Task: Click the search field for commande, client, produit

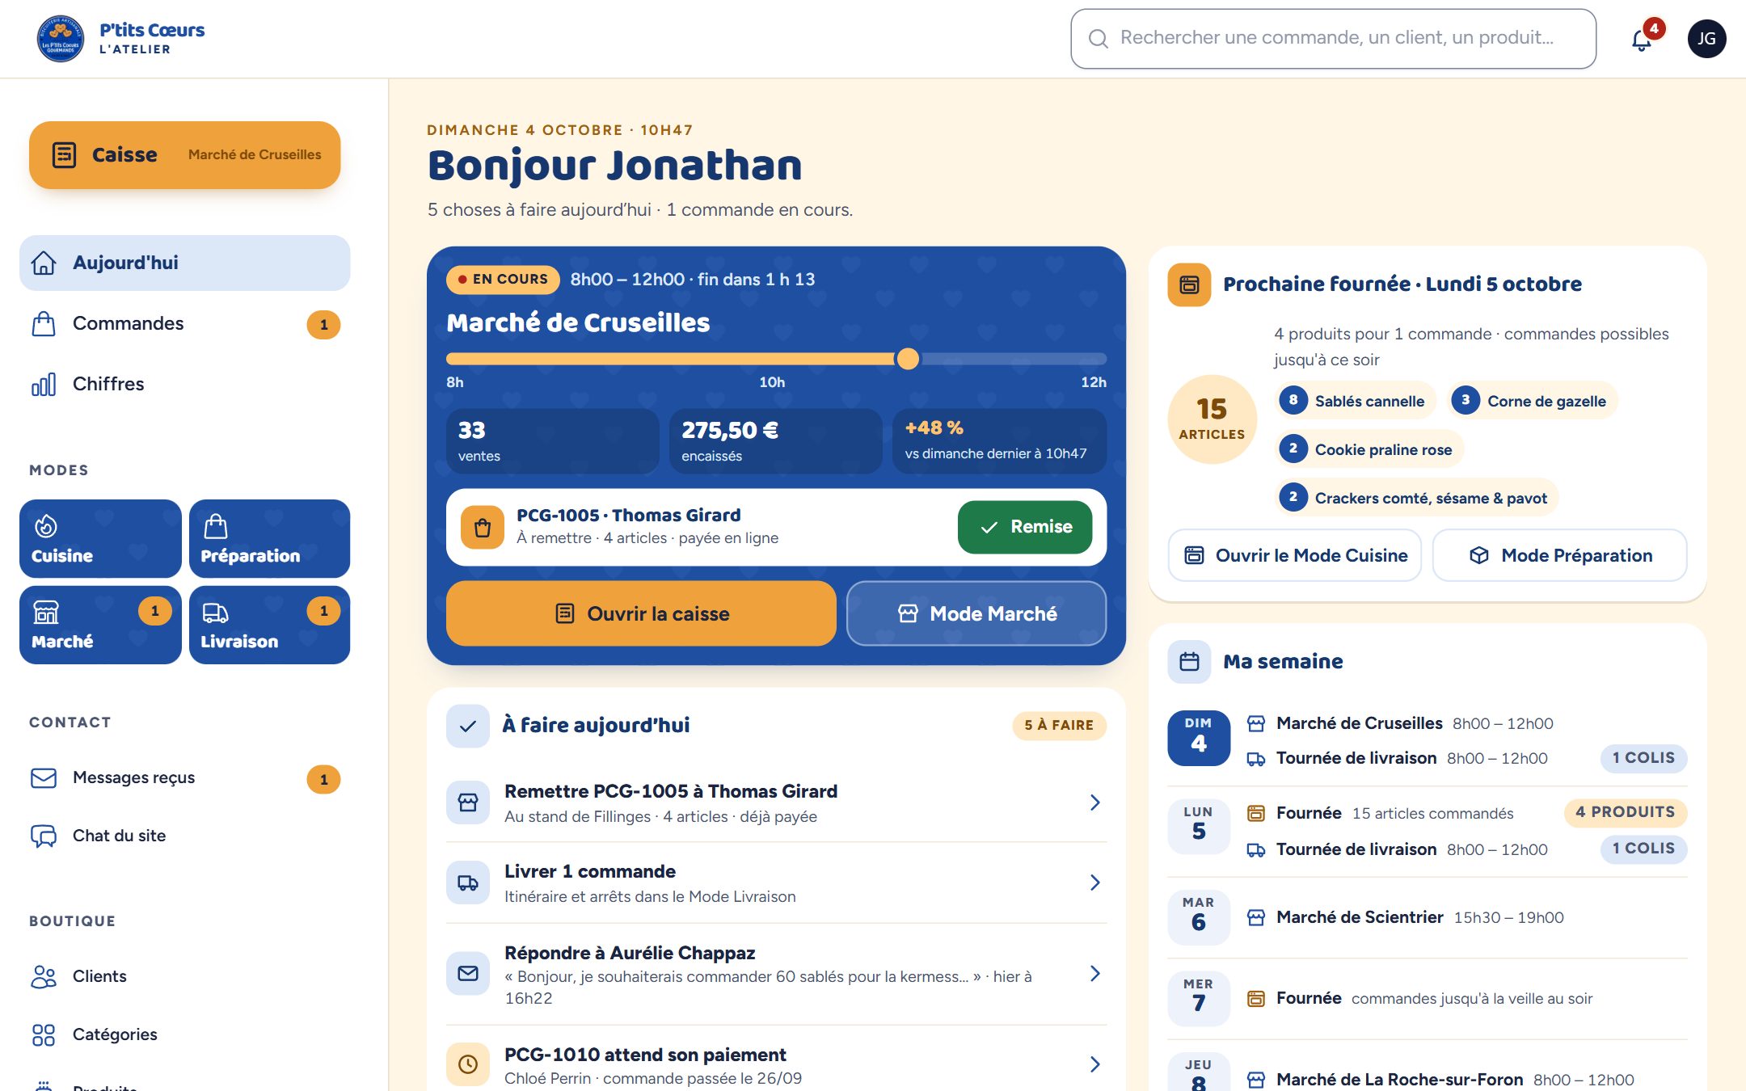Action: [x=1333, y=39]
